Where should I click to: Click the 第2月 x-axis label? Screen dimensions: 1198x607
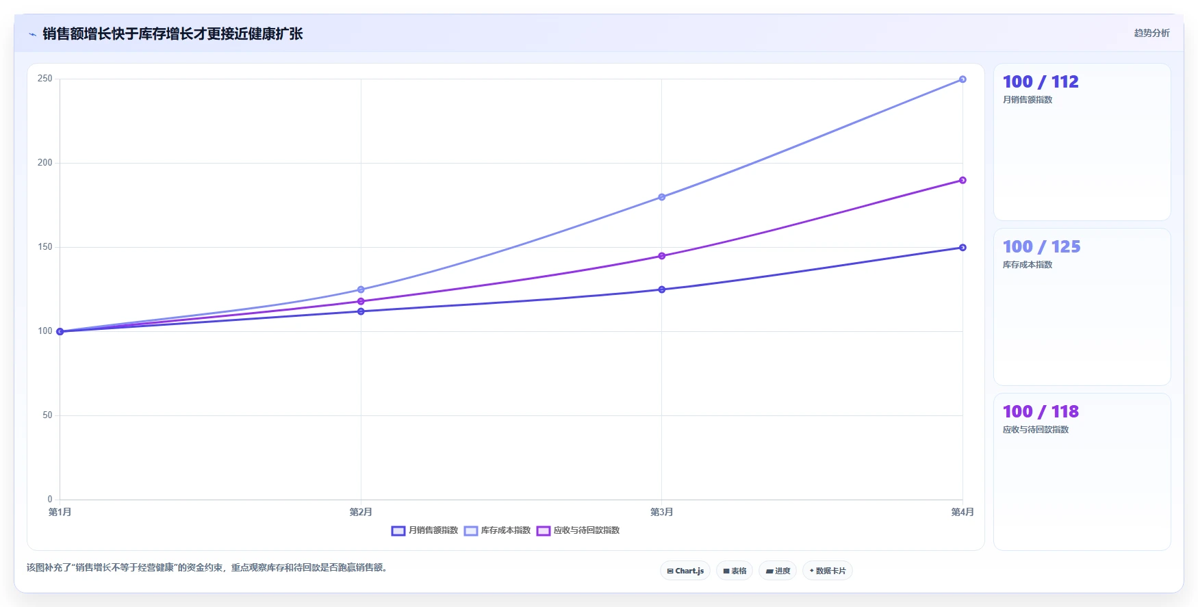(x=361, y=512)
